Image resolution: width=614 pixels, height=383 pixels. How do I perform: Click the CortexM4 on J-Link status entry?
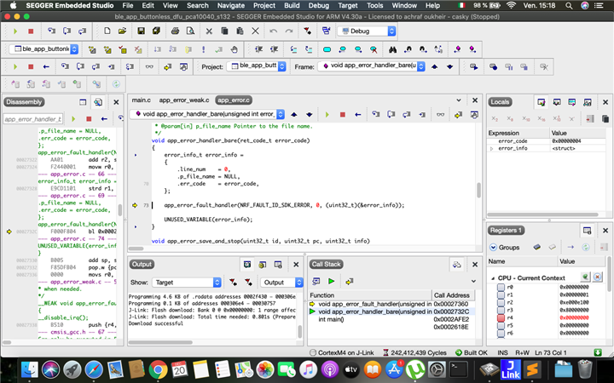pyautogui.click(x=342, y=352)
